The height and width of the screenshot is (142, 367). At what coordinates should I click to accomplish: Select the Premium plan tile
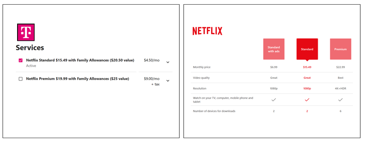(341, 49)
